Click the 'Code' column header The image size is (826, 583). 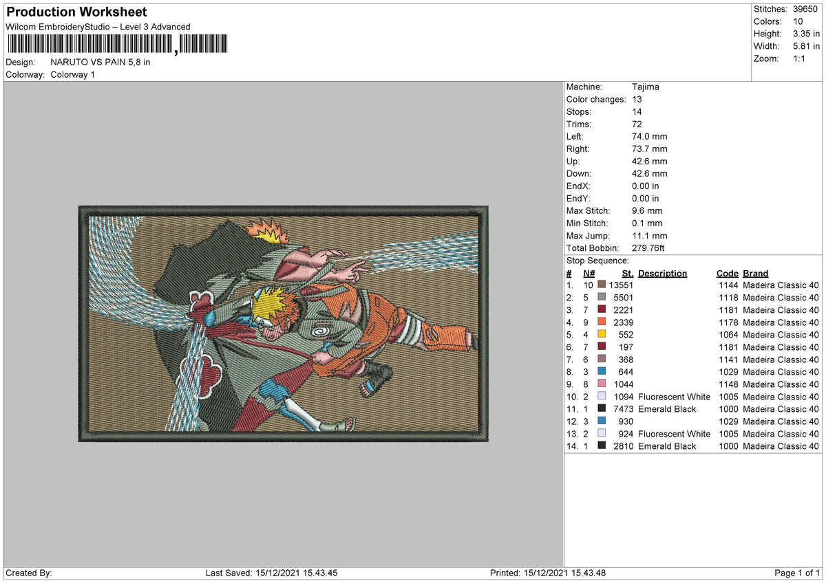tap(727, 273)
